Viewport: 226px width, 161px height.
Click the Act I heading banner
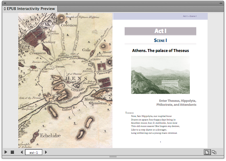coord(160,31)
